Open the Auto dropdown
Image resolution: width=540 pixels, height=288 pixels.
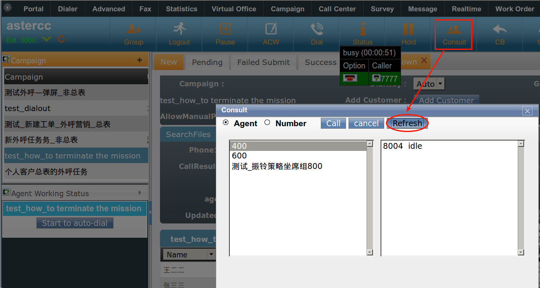[440, 84]
